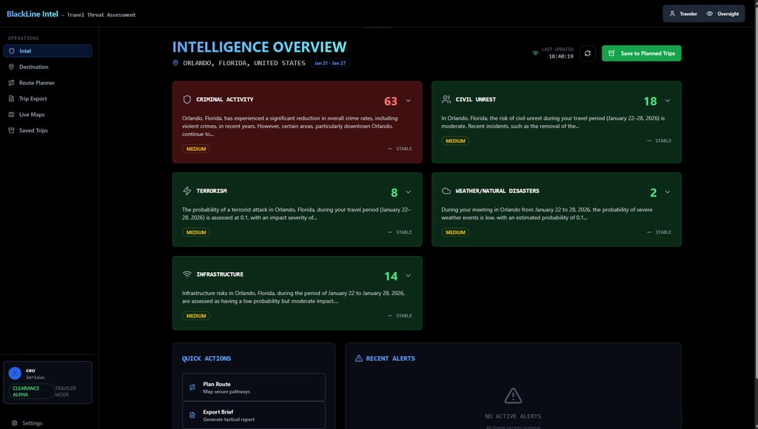This screenshot has height=429, width=758.
Task: Switch to Traveler mode
Action: click(x=683, y=13)
